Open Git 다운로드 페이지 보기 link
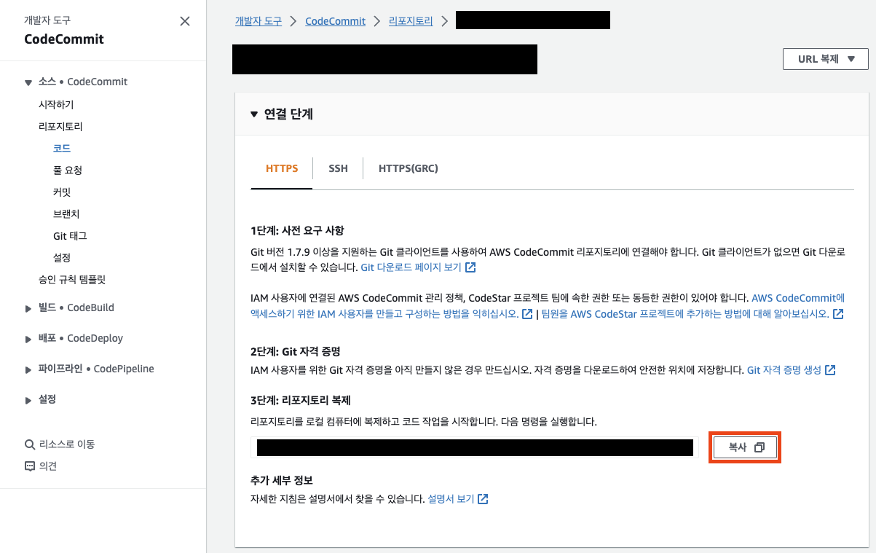876x553 pixels. tap(411, 267)
